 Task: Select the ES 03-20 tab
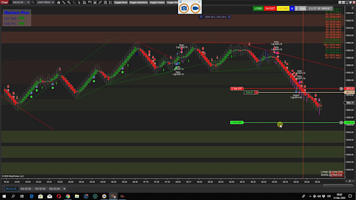tap(40, 189)
